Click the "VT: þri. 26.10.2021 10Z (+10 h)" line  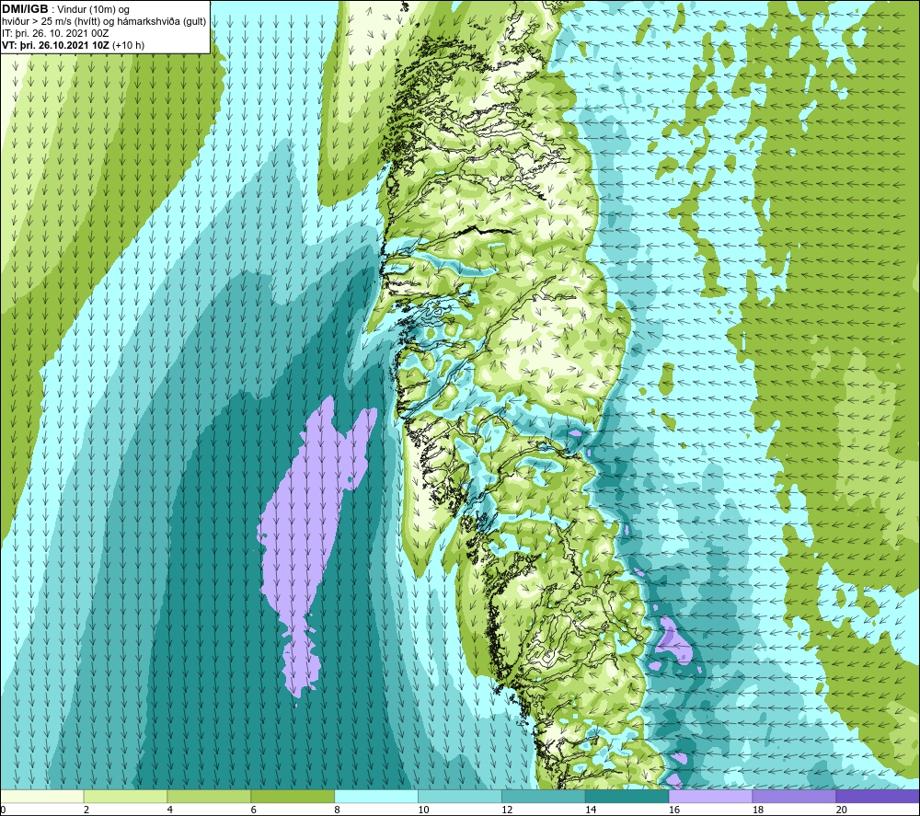pyautogui.click(x=73, y=45)
